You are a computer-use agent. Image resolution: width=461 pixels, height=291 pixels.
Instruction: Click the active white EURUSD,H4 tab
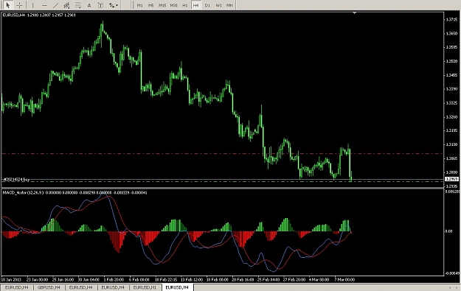(x=177, y=287)
